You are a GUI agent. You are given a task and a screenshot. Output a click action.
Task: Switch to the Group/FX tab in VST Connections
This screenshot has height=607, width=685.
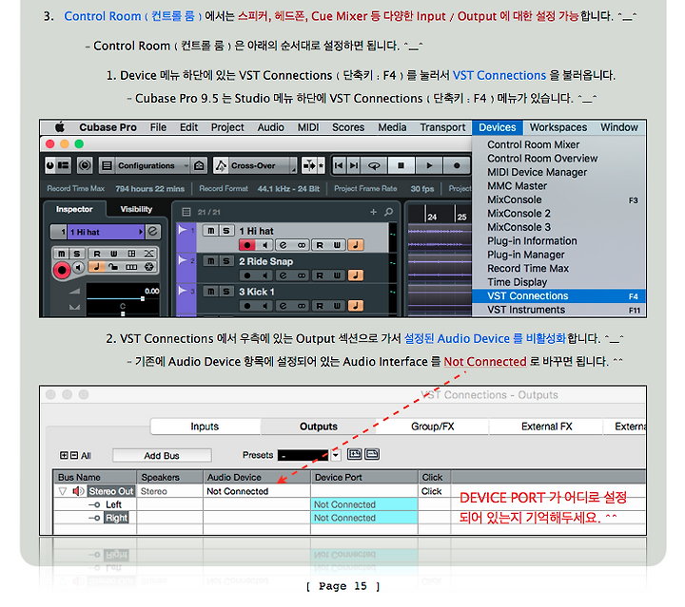pos(433,426)
